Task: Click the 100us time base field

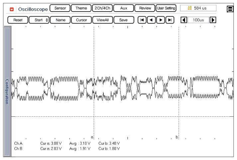Action: click(198, 20)
